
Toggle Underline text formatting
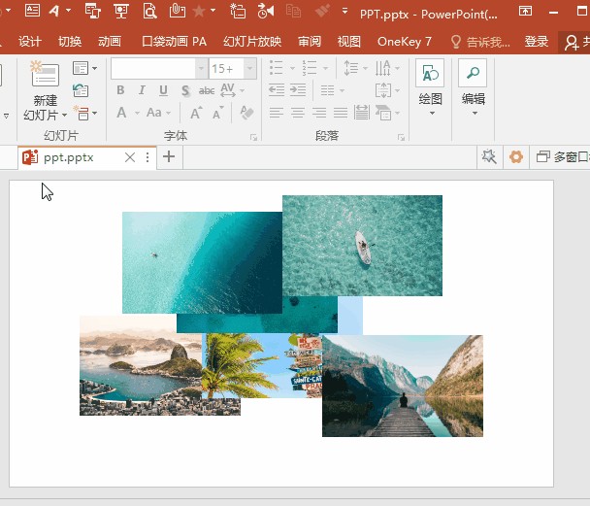161,90
